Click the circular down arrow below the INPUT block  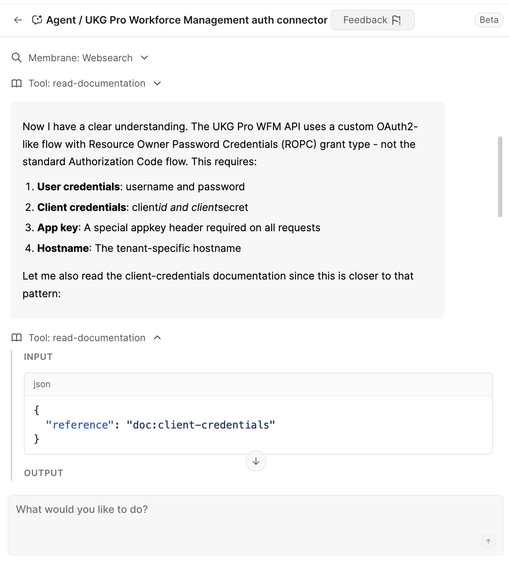tap(256, 461)
